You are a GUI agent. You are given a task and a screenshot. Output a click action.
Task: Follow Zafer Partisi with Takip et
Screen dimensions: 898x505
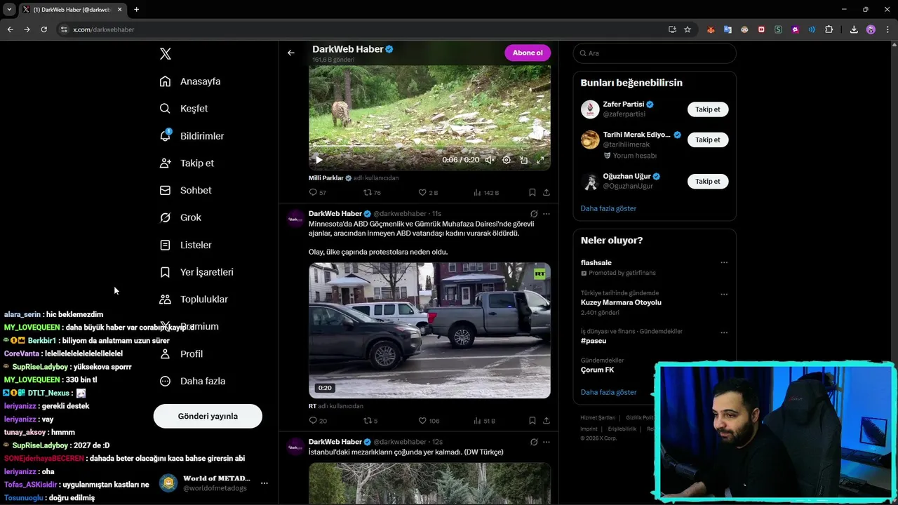(x=708, y=109)
